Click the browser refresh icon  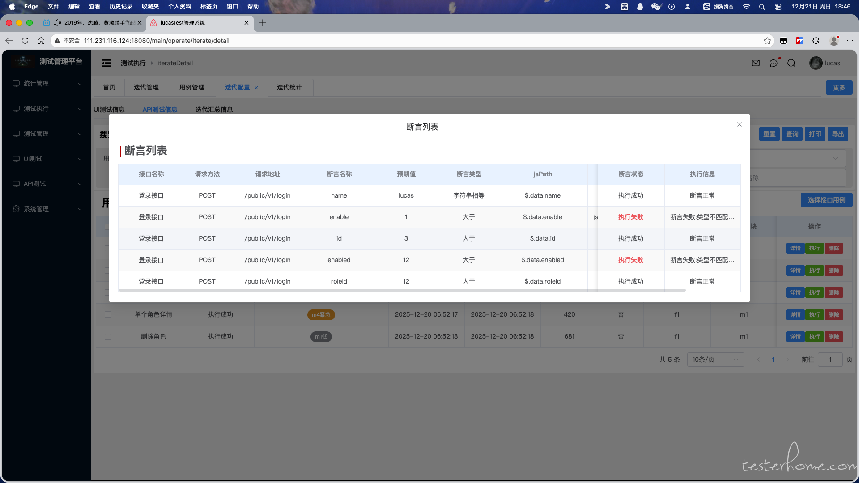(x=25, y=41)
